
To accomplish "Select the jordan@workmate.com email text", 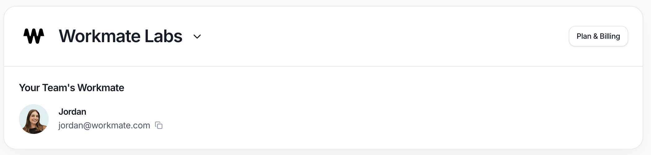I will pyautogui.click(x=104, y=125).
